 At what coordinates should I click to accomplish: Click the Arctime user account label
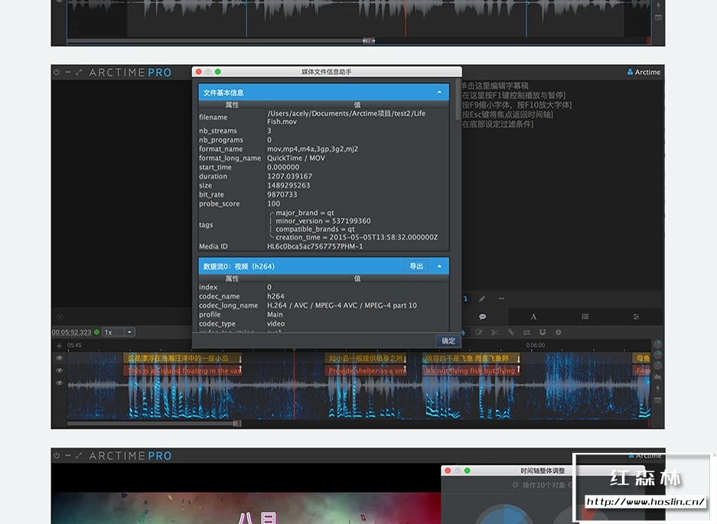pos(644,72)
